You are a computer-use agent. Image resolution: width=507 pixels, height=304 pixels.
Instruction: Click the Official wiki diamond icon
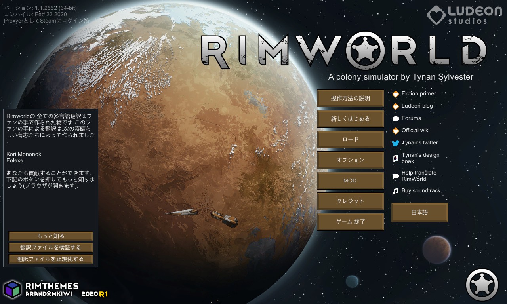(x=395, y=131)
